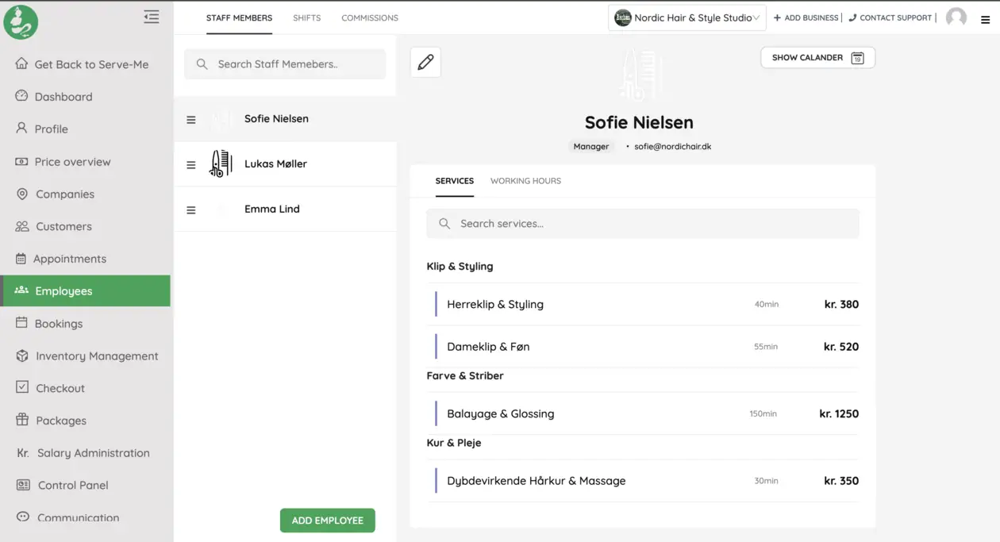This screenshot has width=1000, height=542.
Task: Switch to the Shifts tab
Action: [306, 17]
